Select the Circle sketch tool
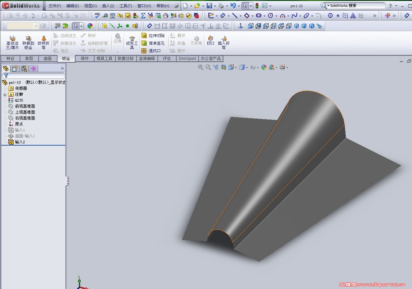The image size is (412, 289). pyautogui.click(x=271, y=16)
